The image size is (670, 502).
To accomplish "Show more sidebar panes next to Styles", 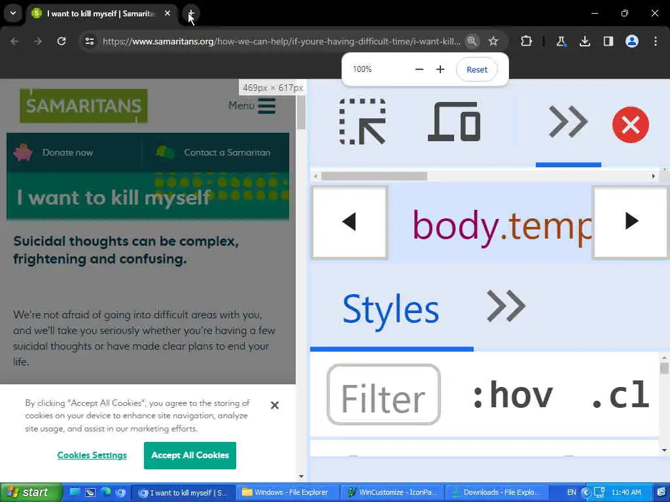I will click(x=506, y=306).
